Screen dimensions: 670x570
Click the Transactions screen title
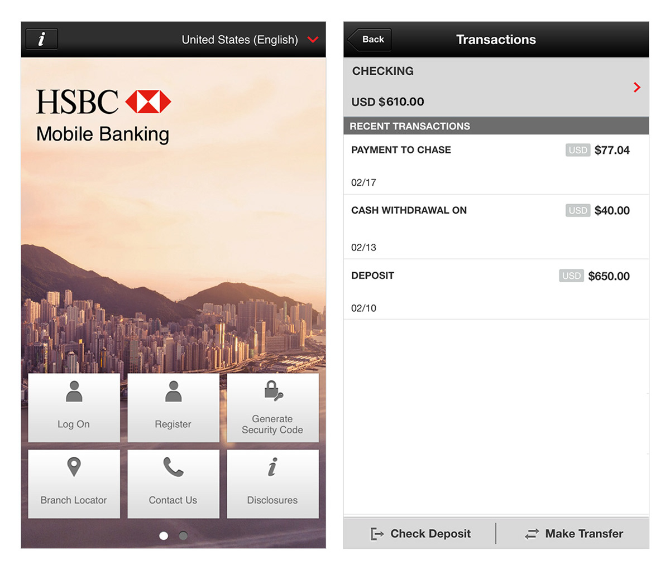pos(496,40)
